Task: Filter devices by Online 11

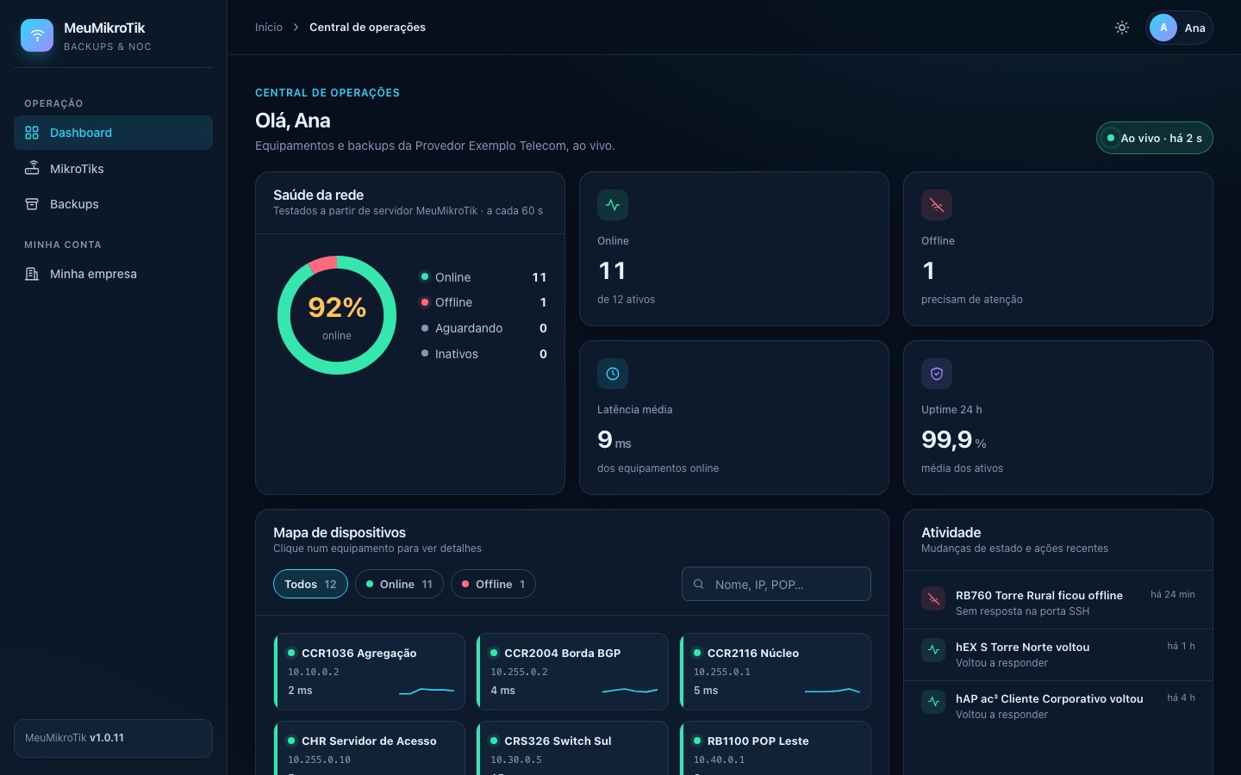Action: tap(399, 584)
